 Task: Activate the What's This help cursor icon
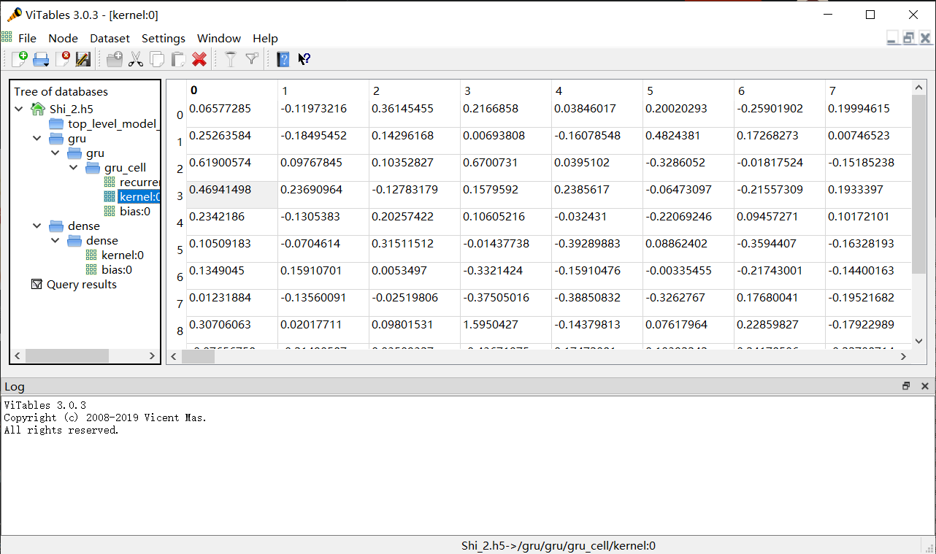click(304, 59)
